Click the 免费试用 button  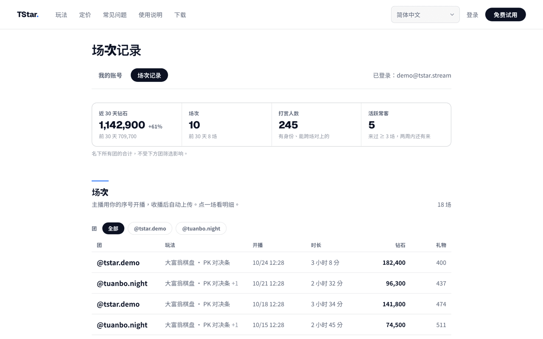505,14
